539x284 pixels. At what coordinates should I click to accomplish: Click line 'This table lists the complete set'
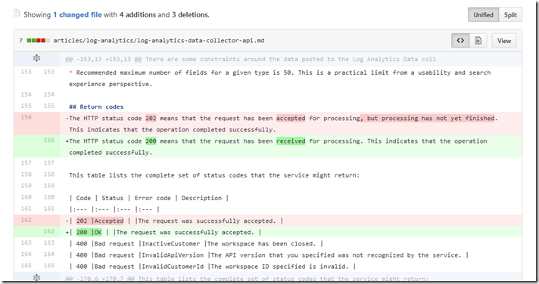point(214,175)
